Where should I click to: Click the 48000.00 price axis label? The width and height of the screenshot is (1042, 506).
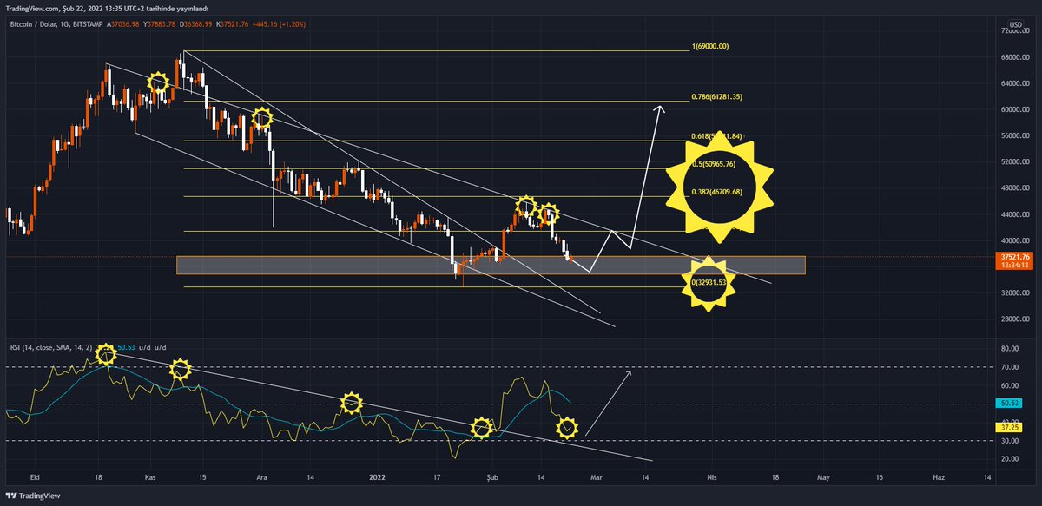click(x=1013, y=188)
